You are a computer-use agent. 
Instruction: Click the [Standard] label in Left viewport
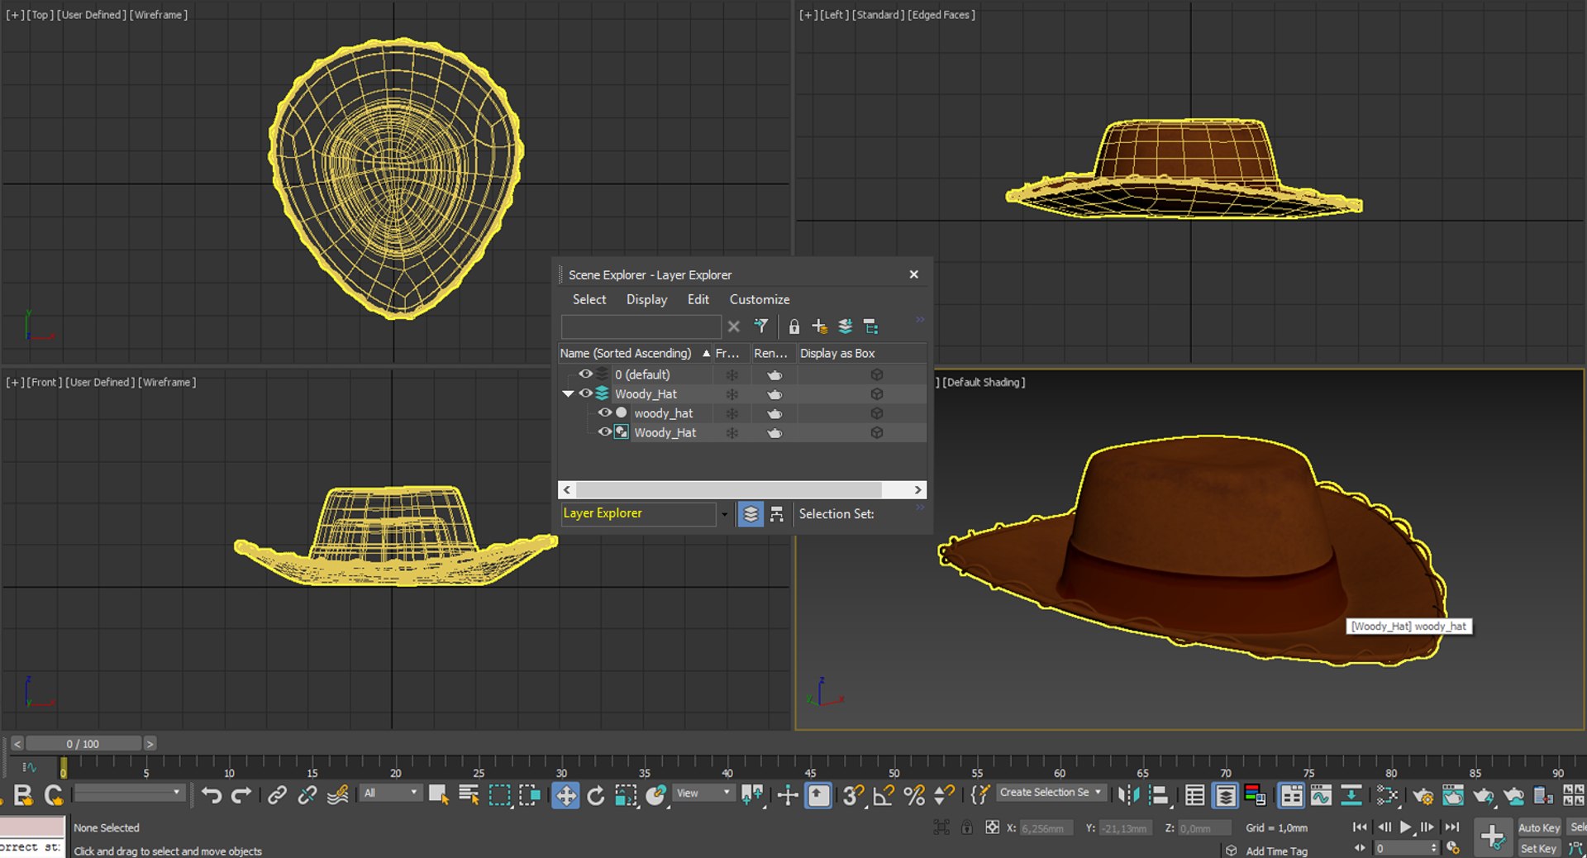pos(878,15)
